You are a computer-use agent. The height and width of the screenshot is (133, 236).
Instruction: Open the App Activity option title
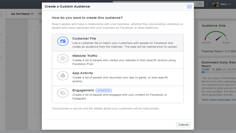[x=83, y=73]
